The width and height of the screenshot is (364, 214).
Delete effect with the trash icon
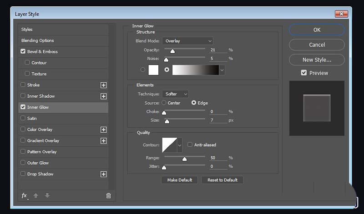pos(108,196)
